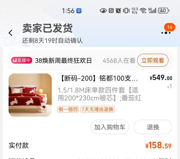Tap the pink 直播中 live badge

click(21, 60)
